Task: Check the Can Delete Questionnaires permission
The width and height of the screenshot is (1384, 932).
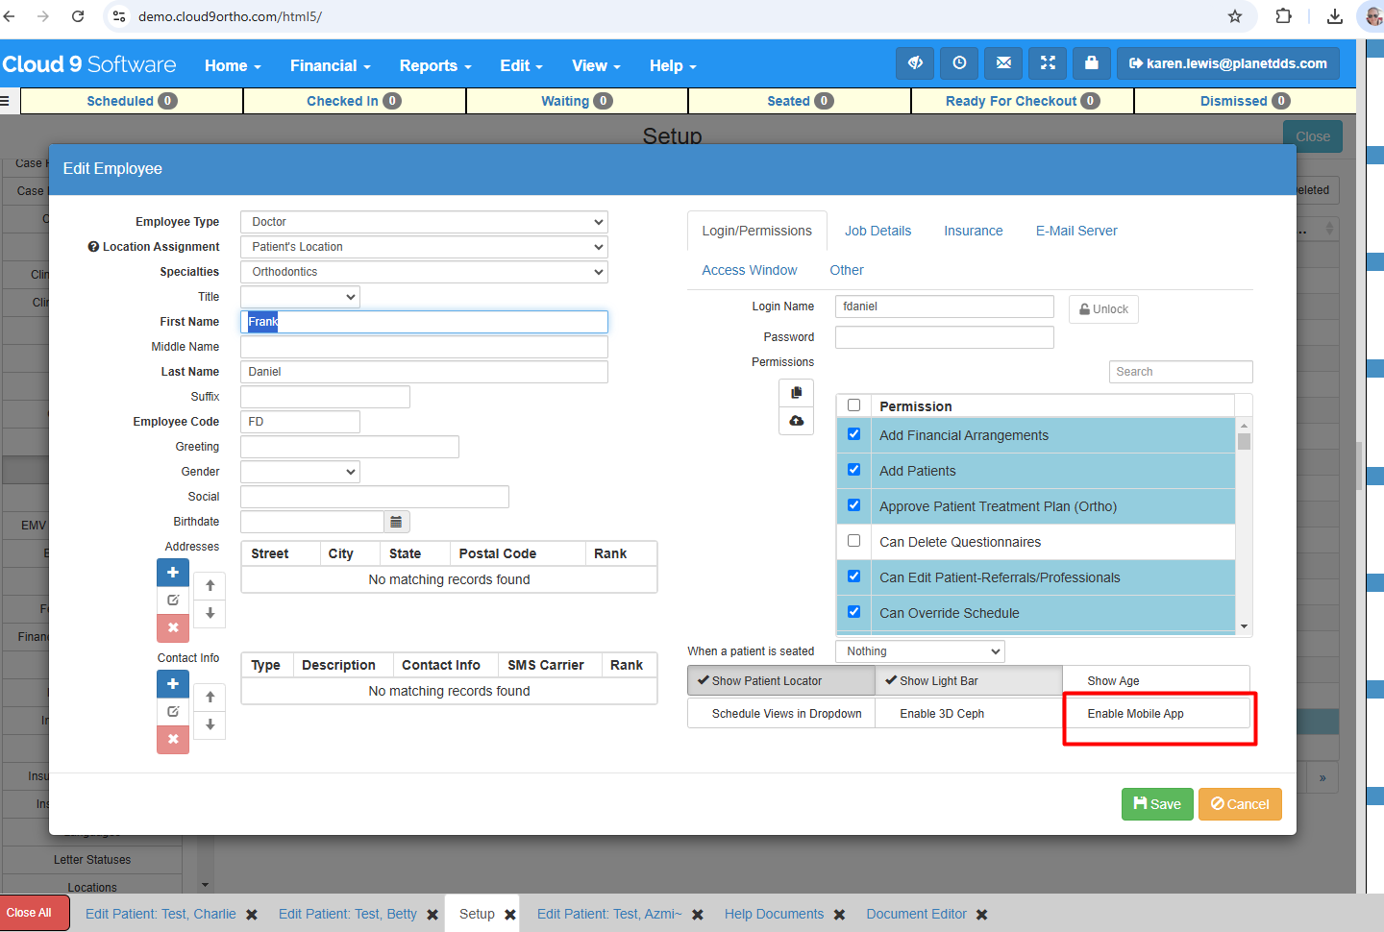Action: click(853, 541)
